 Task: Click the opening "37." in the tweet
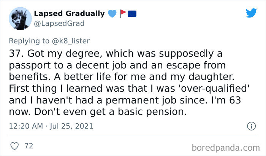point(16,52)
